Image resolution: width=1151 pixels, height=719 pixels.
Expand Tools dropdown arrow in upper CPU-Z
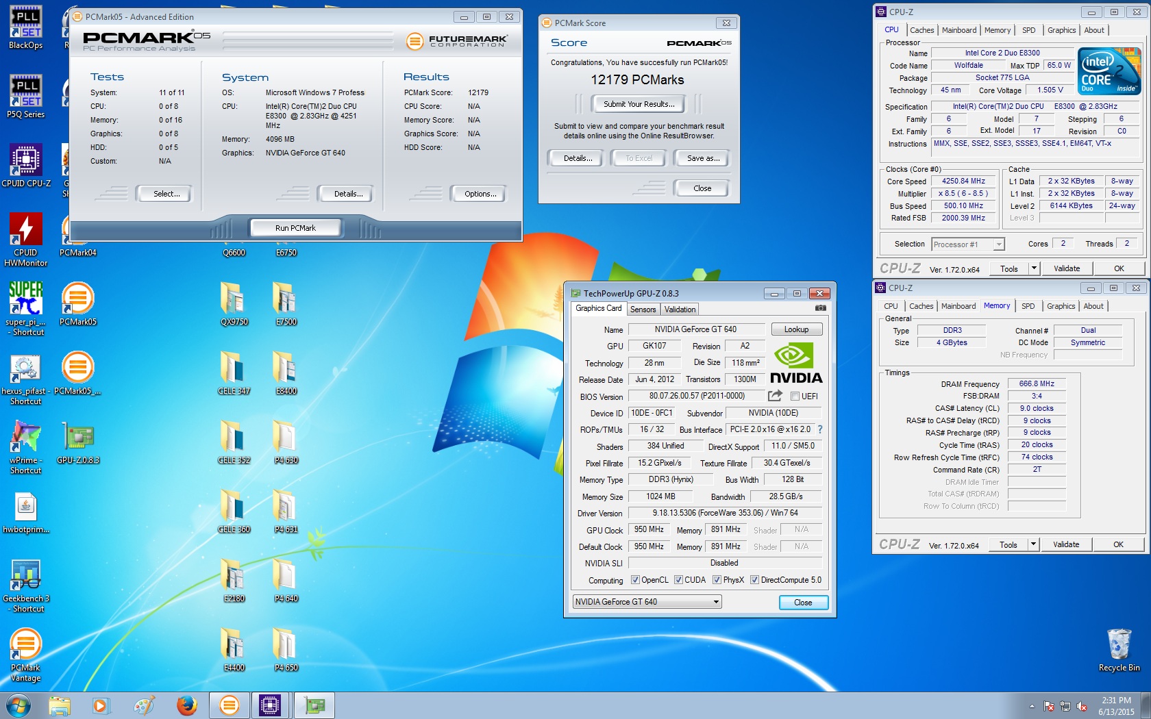pyautogui.click(x=1034, y=268)
